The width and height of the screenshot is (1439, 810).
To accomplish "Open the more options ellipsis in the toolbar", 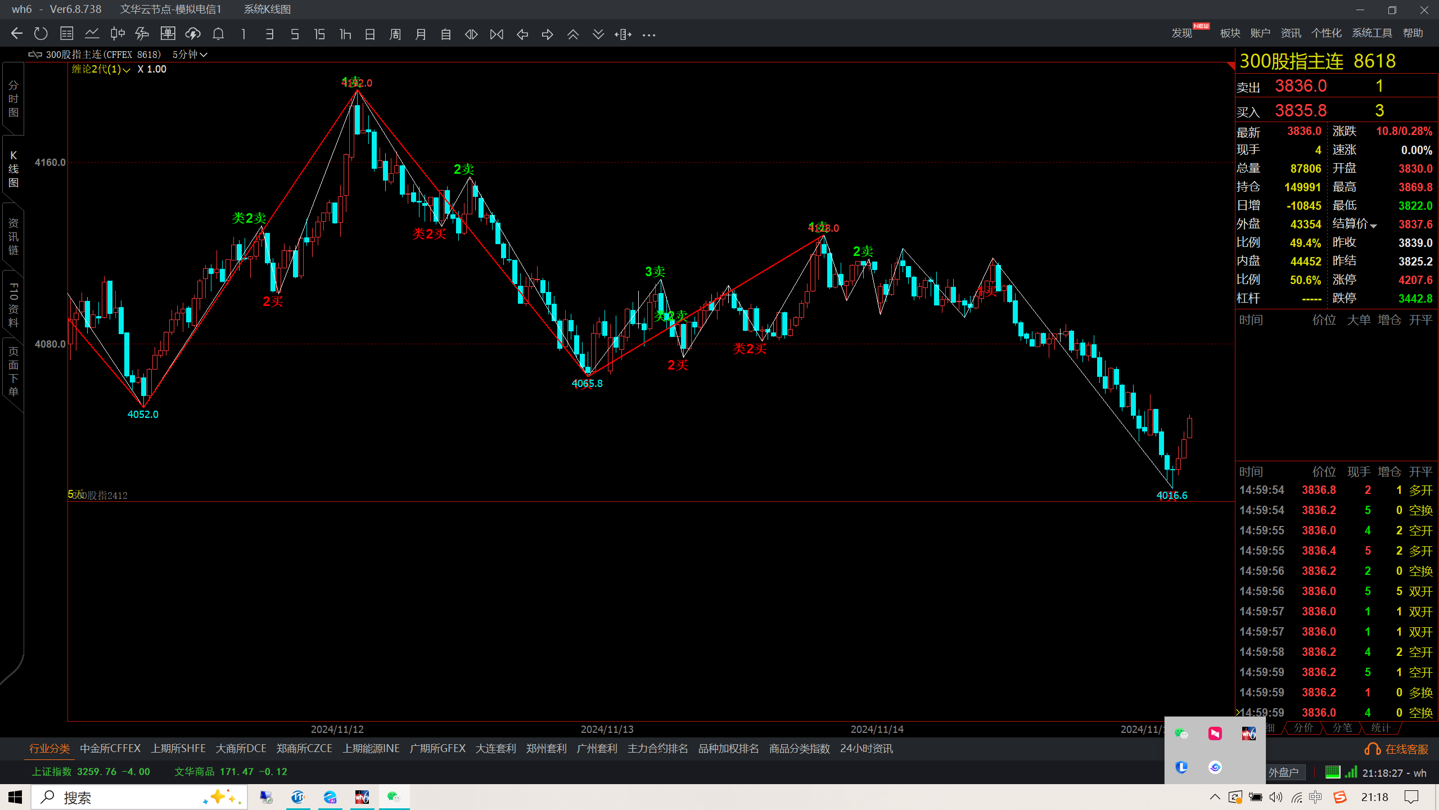I will (649, 35).
